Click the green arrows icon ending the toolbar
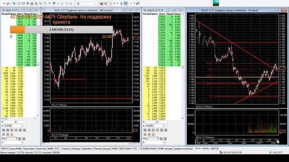Screen dimensions: 289x162 pos(138,4)
